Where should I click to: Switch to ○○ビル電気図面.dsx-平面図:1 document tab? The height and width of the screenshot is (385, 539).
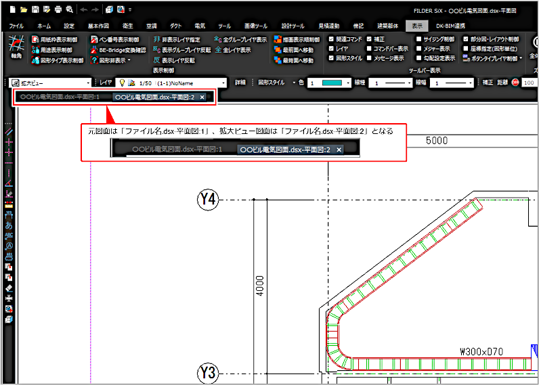tap(60, 97)
